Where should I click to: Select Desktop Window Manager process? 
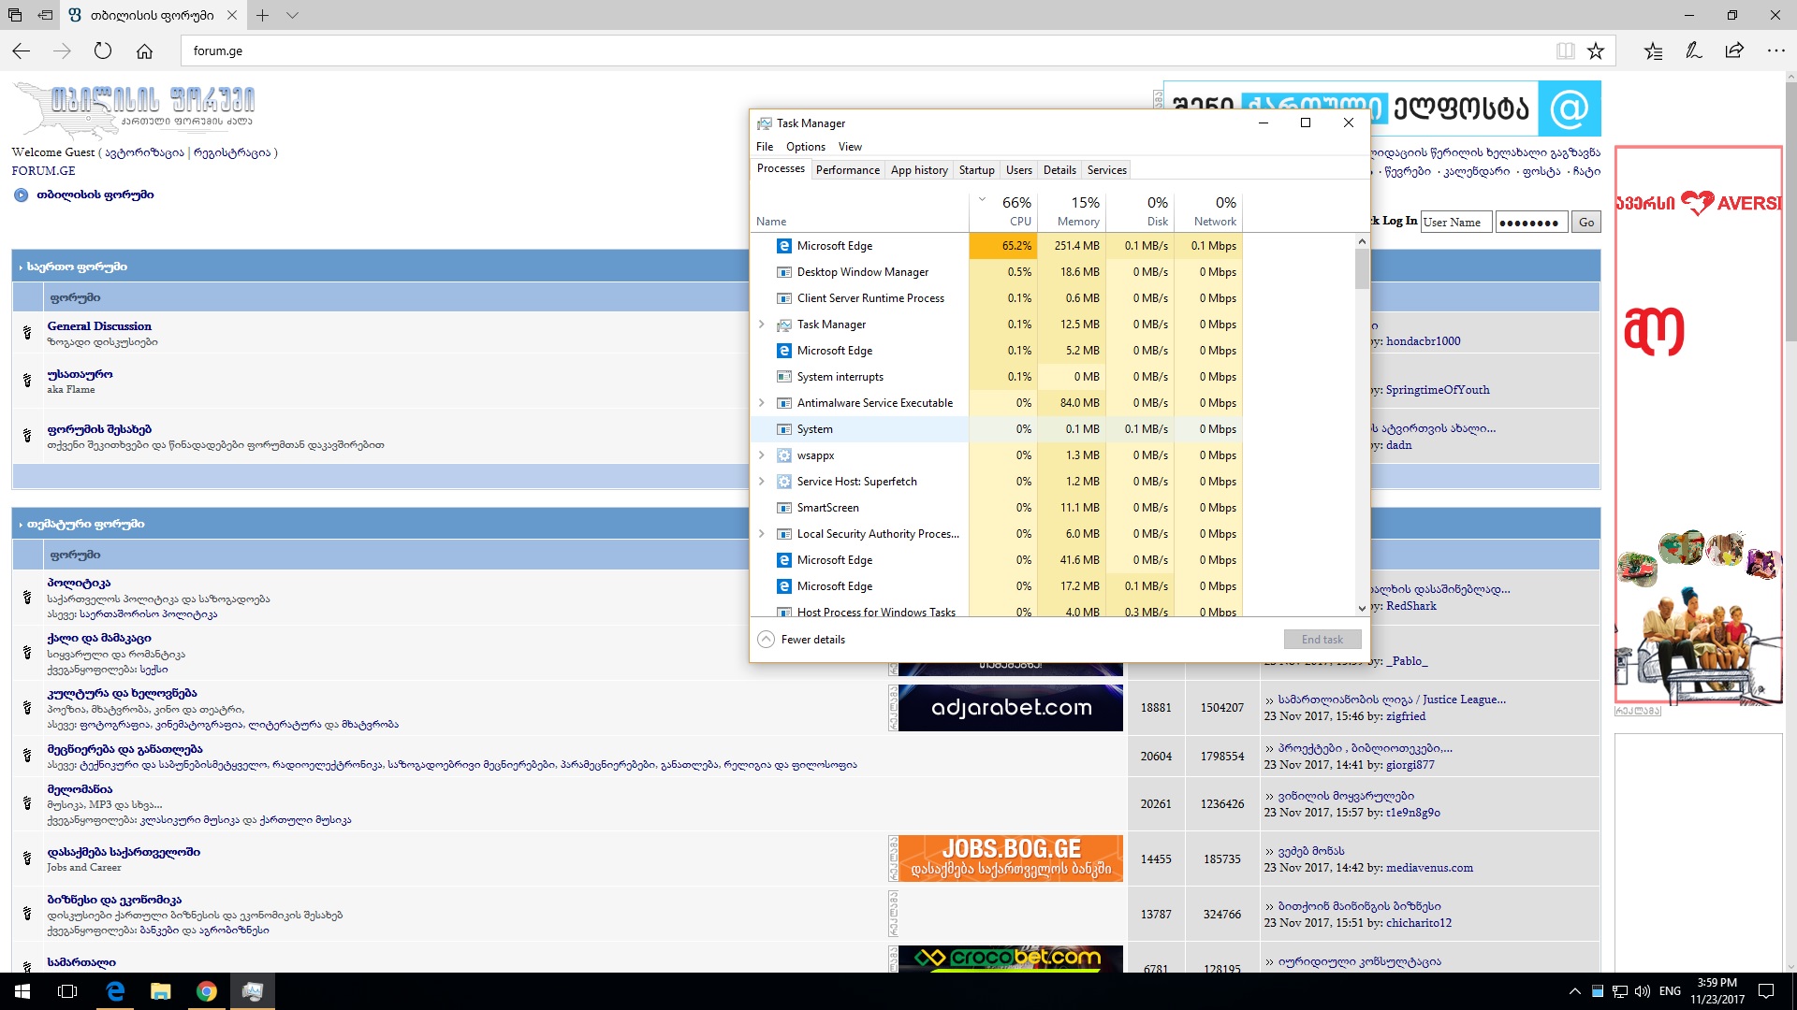997,272
